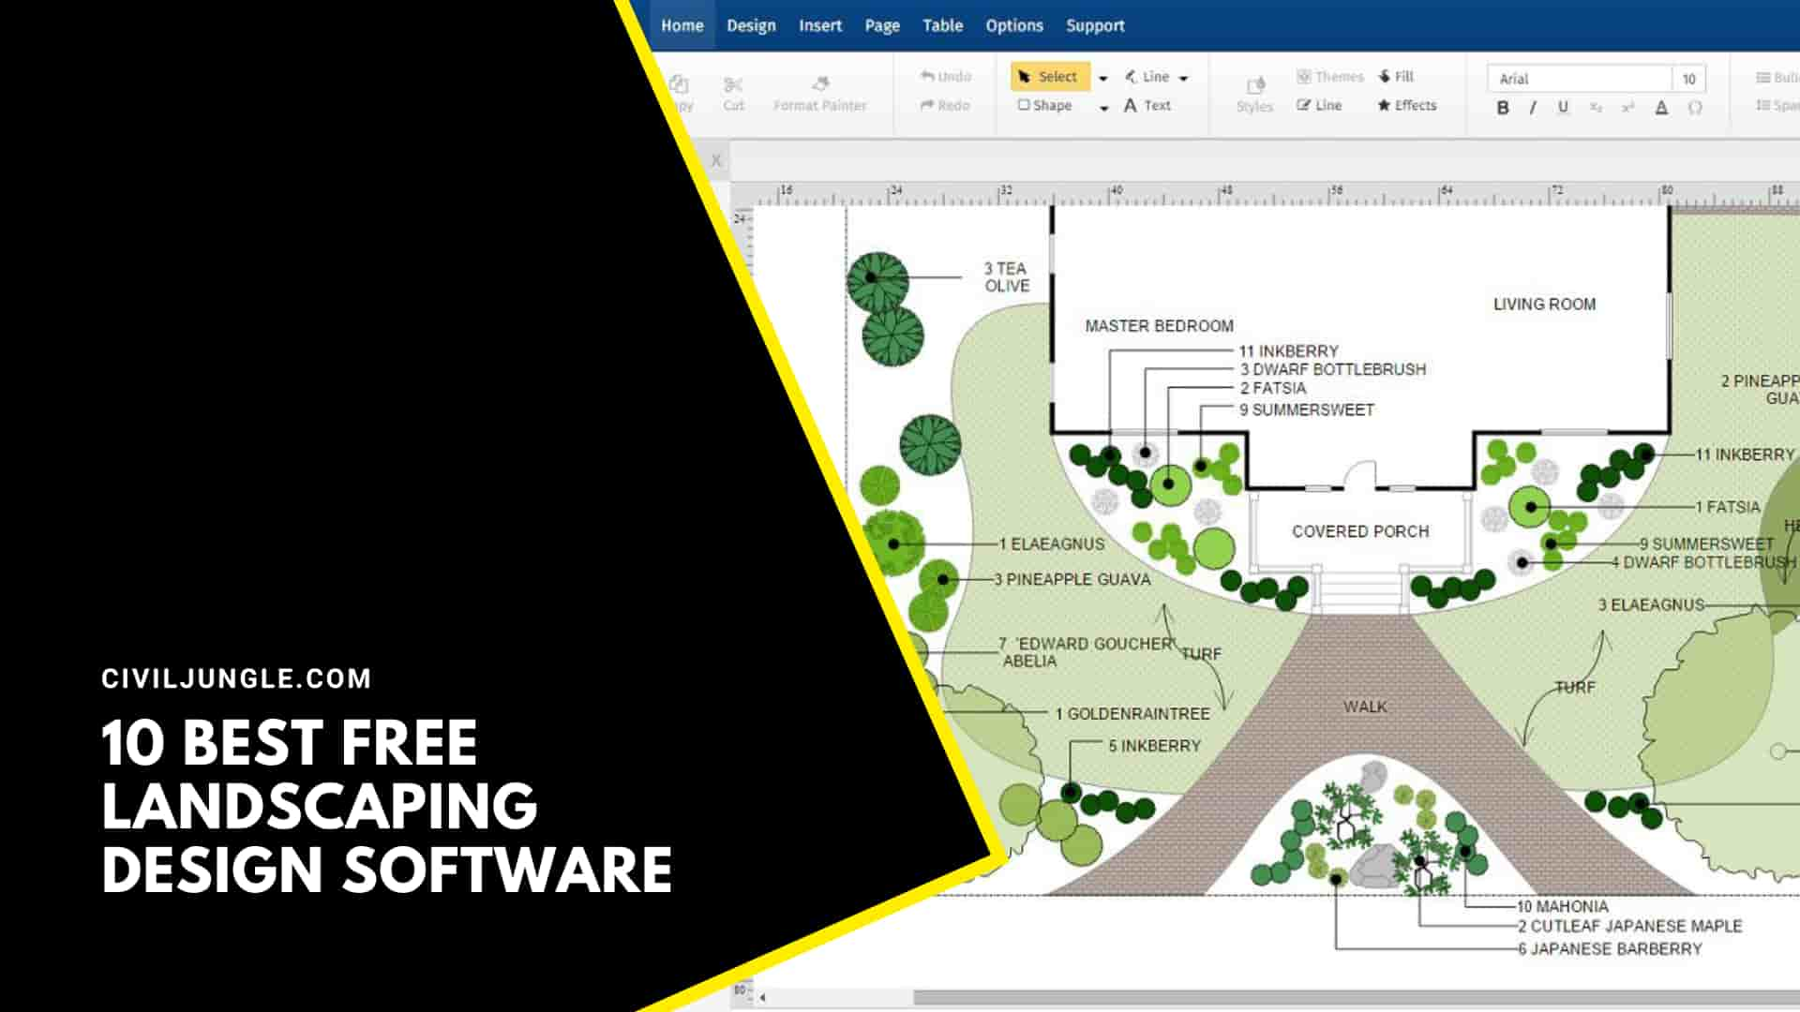Open the Design ribbon tab
Viewport: 1800px width, 1012px height.
click(x=751, y=25)
